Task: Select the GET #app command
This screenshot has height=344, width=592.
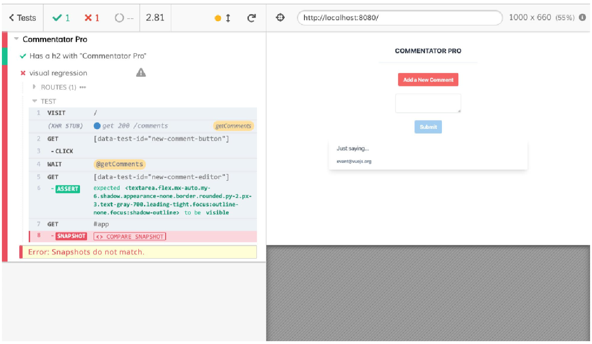Action: click(143, 224)
